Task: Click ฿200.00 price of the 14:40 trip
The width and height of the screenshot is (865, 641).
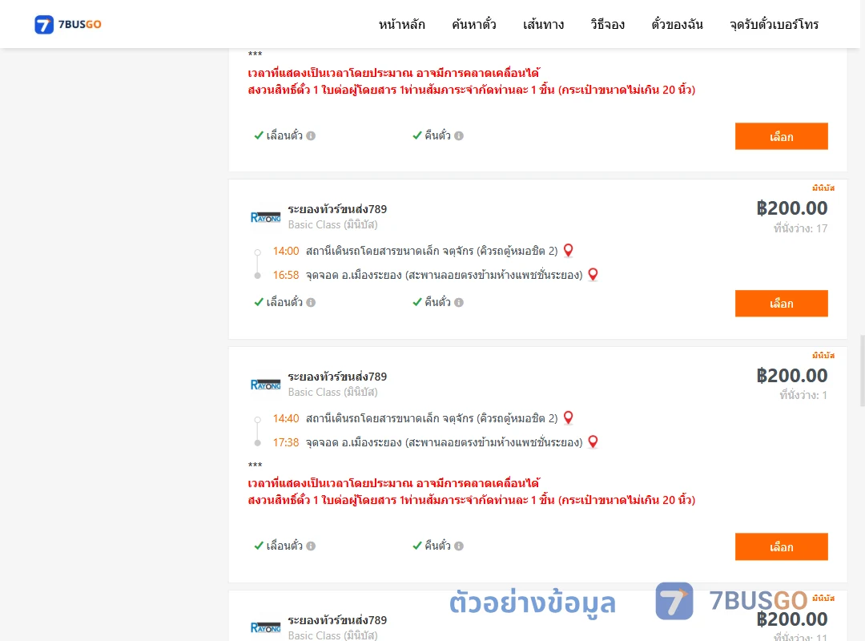Action: tap(791, 376)
